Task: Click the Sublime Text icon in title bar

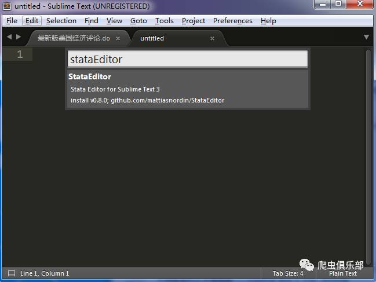Action: tap(7, 6)
